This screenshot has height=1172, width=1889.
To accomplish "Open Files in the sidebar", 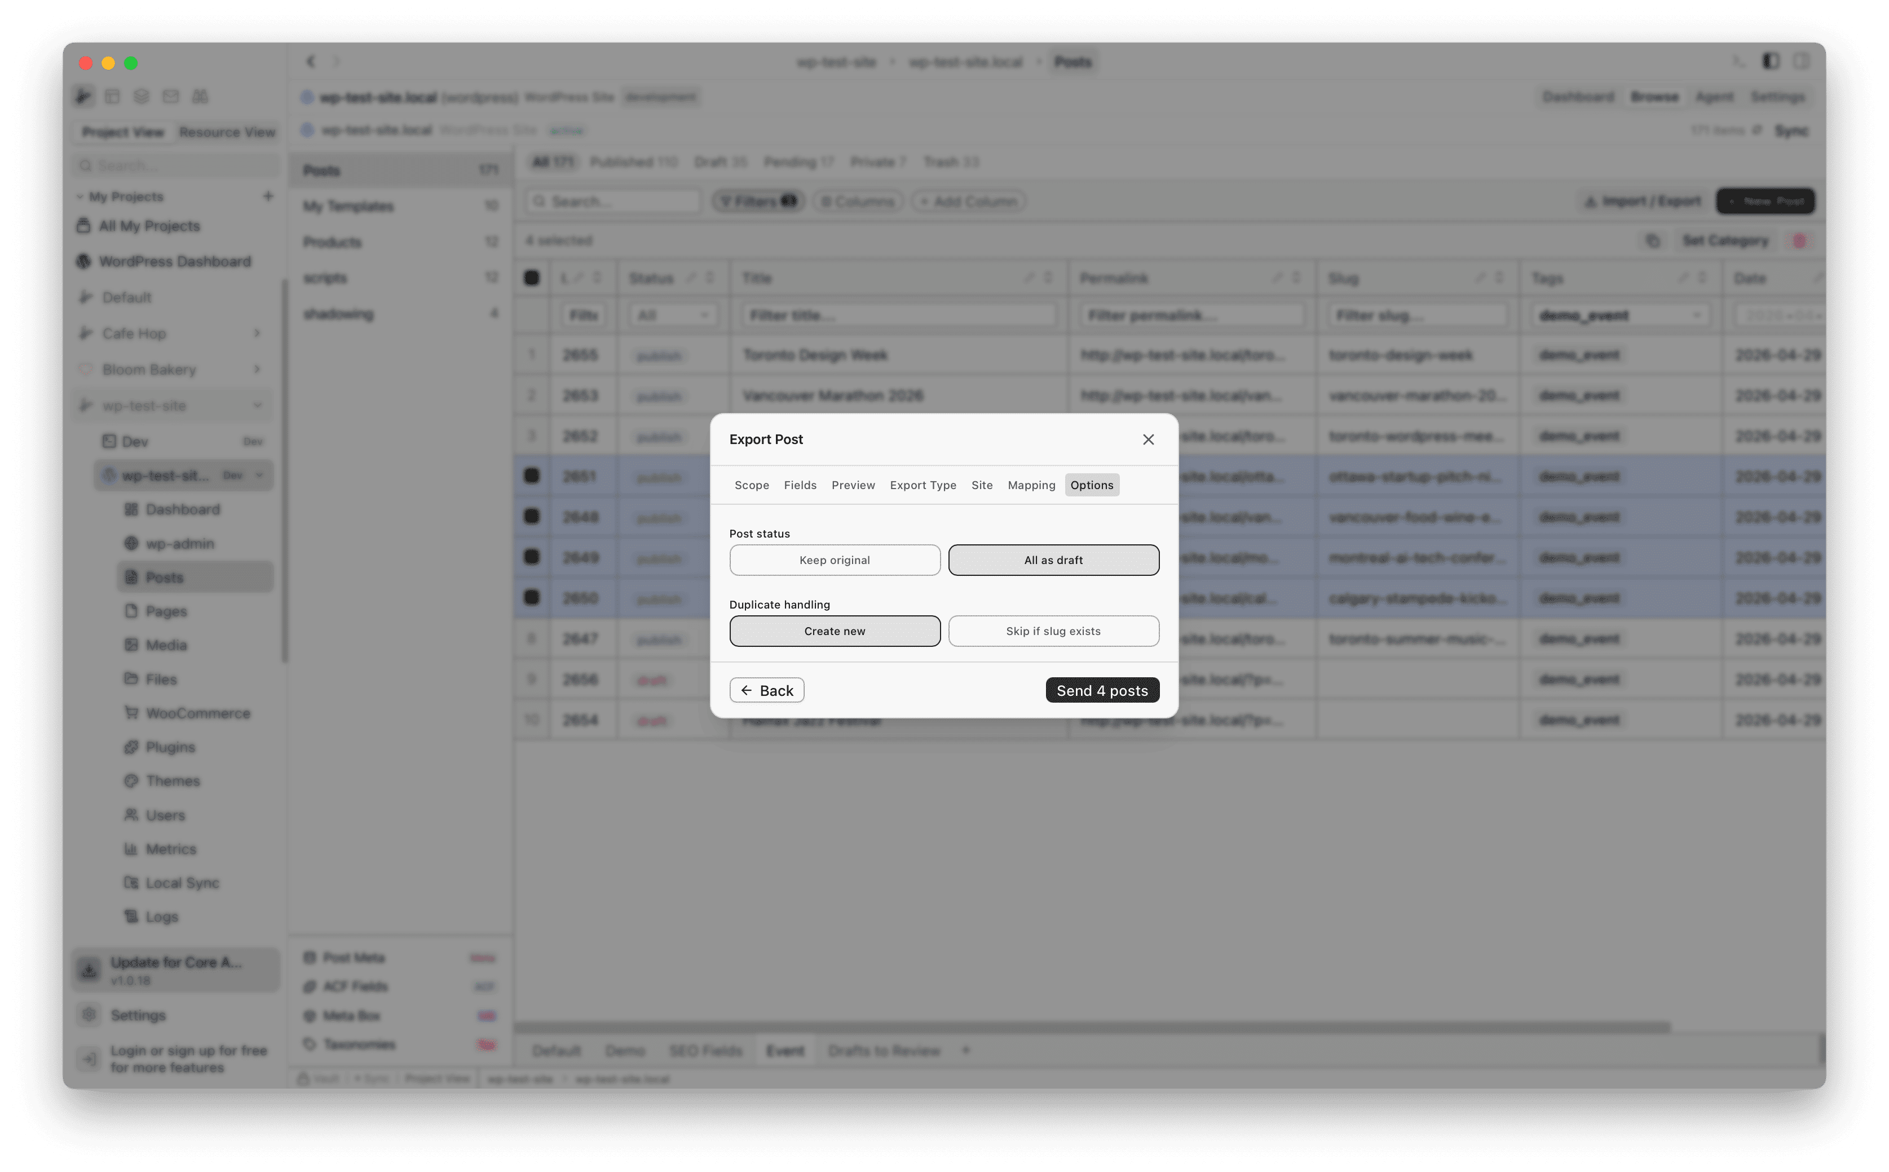I will (161, 679).
